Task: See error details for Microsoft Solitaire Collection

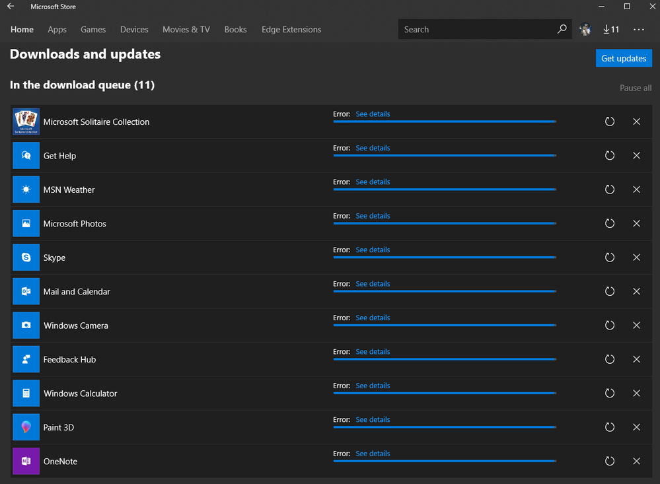Action: [373, 114]
